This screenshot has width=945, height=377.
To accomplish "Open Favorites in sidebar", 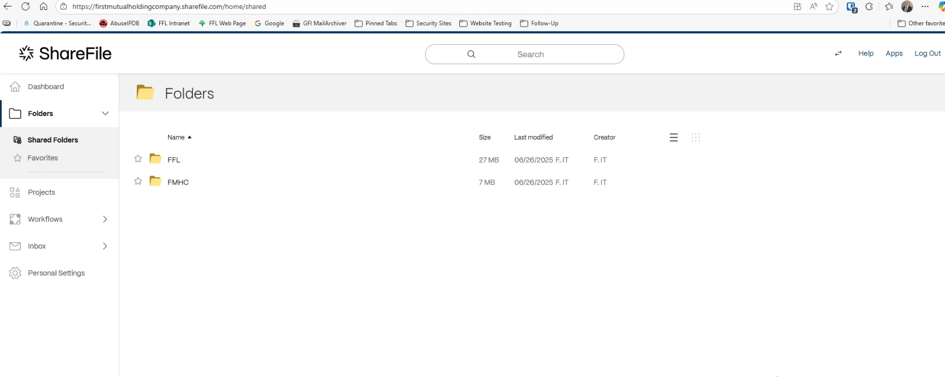I will [x=42, y=158].
